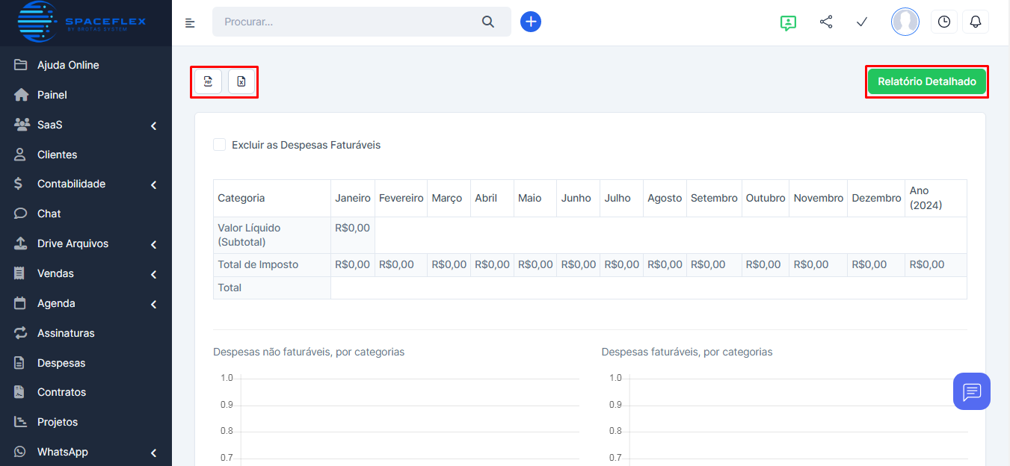This screenshot has width=1010, height=466.
Task: Open Despesas in the sidebar
Action: (61, 363)
